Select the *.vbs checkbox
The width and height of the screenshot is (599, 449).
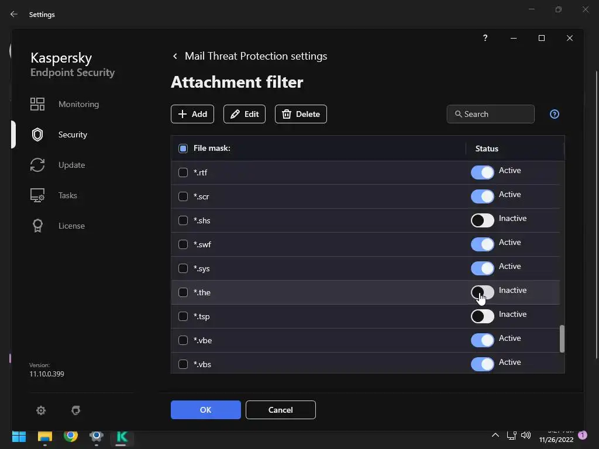click(183, 364)
